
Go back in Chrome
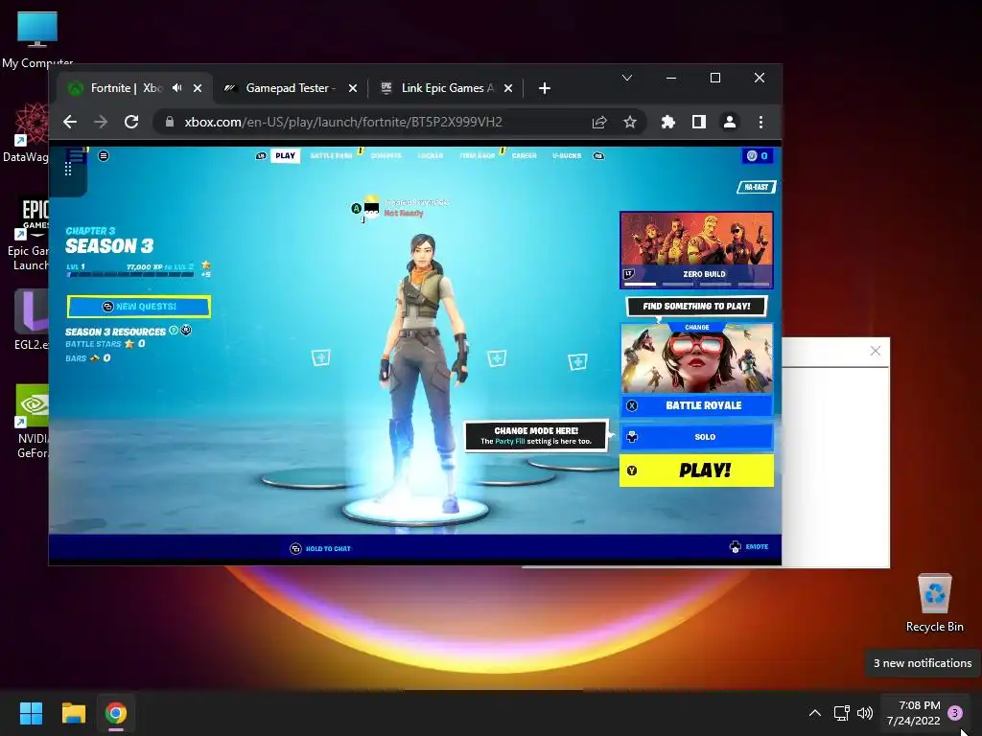pyautogui.click(x=70, y=122)
